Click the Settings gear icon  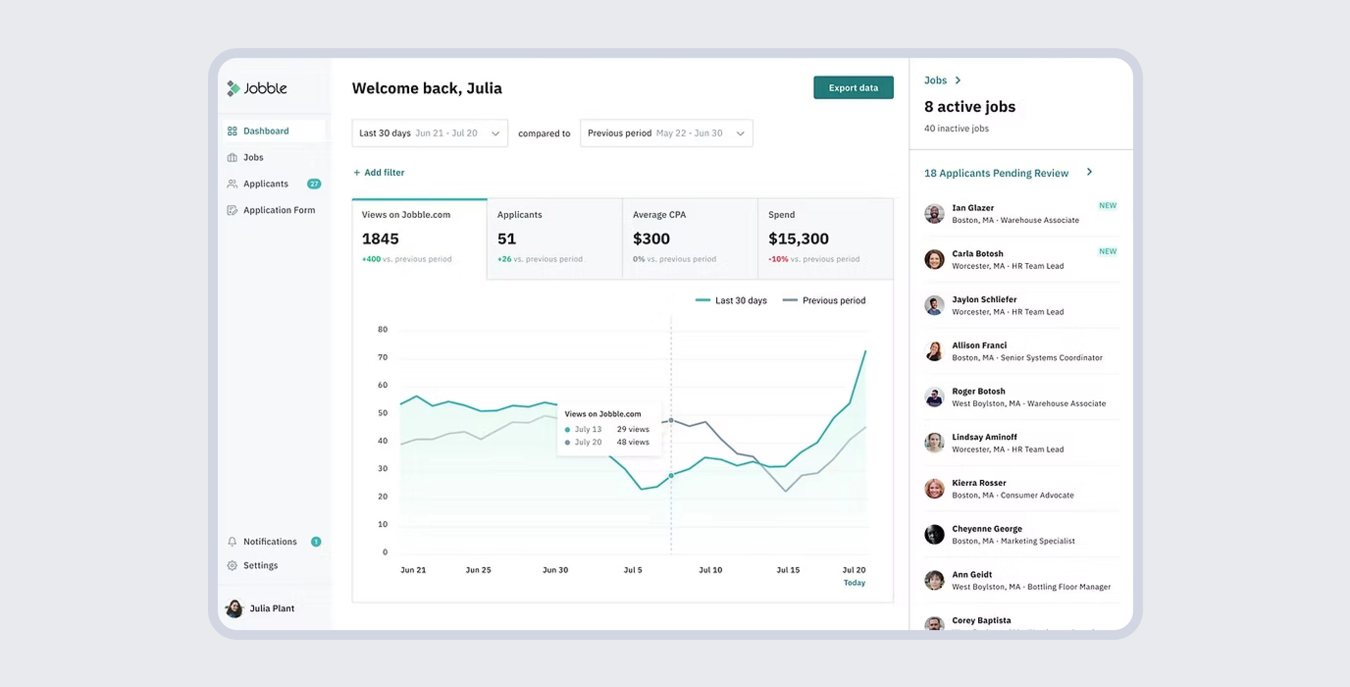pyautogui.click(x=232, y=565)
